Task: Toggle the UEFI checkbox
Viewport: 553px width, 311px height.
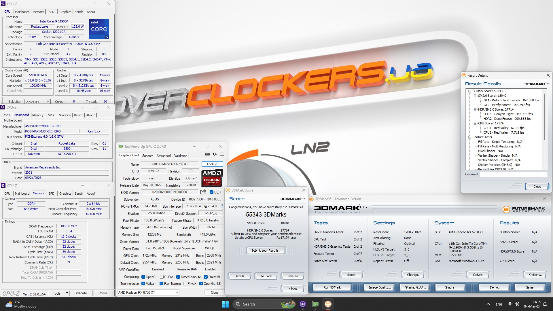Action: pos(211,192)
